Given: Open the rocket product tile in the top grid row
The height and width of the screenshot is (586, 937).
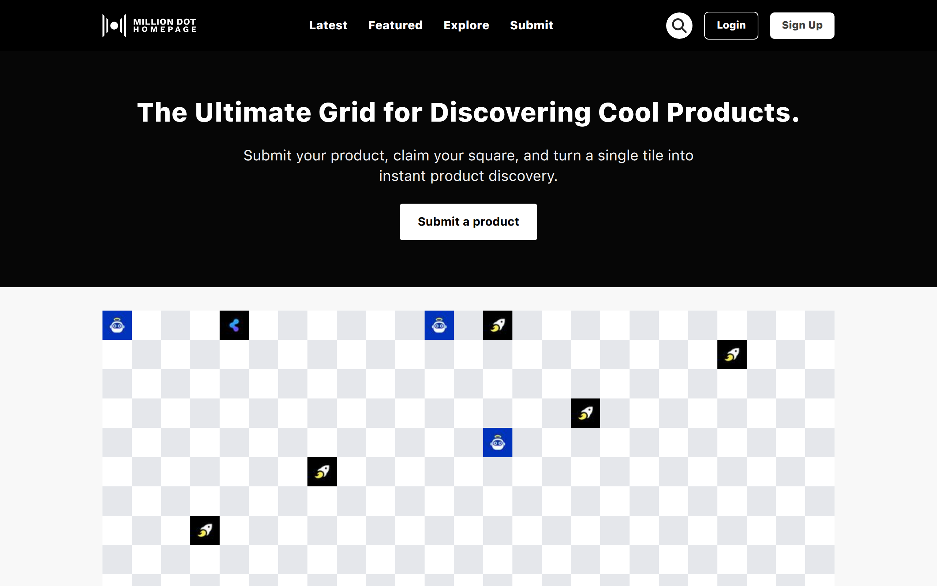Looking at the screenshot, I should point(497,325).
